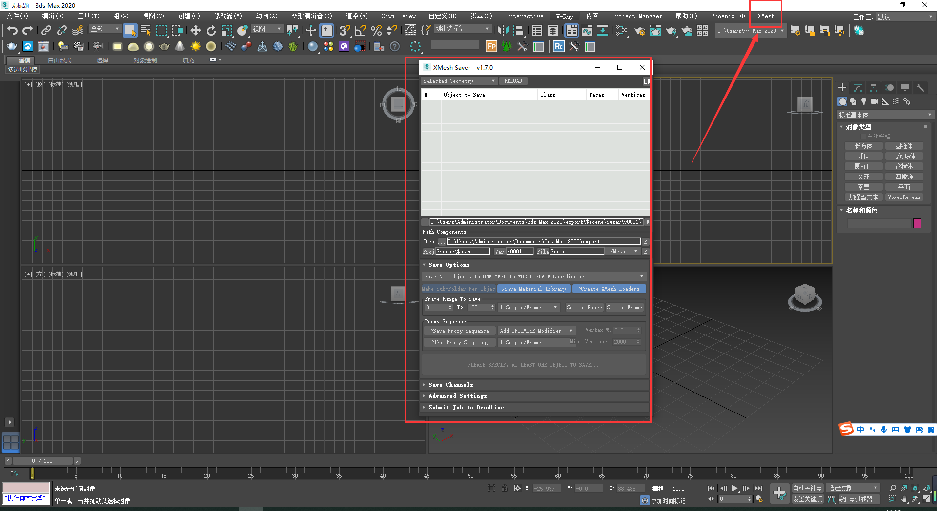Open the XMesh menu
The height and width of the screenshot is (511, 937).
pyautogui.click(x=766, y=16)
